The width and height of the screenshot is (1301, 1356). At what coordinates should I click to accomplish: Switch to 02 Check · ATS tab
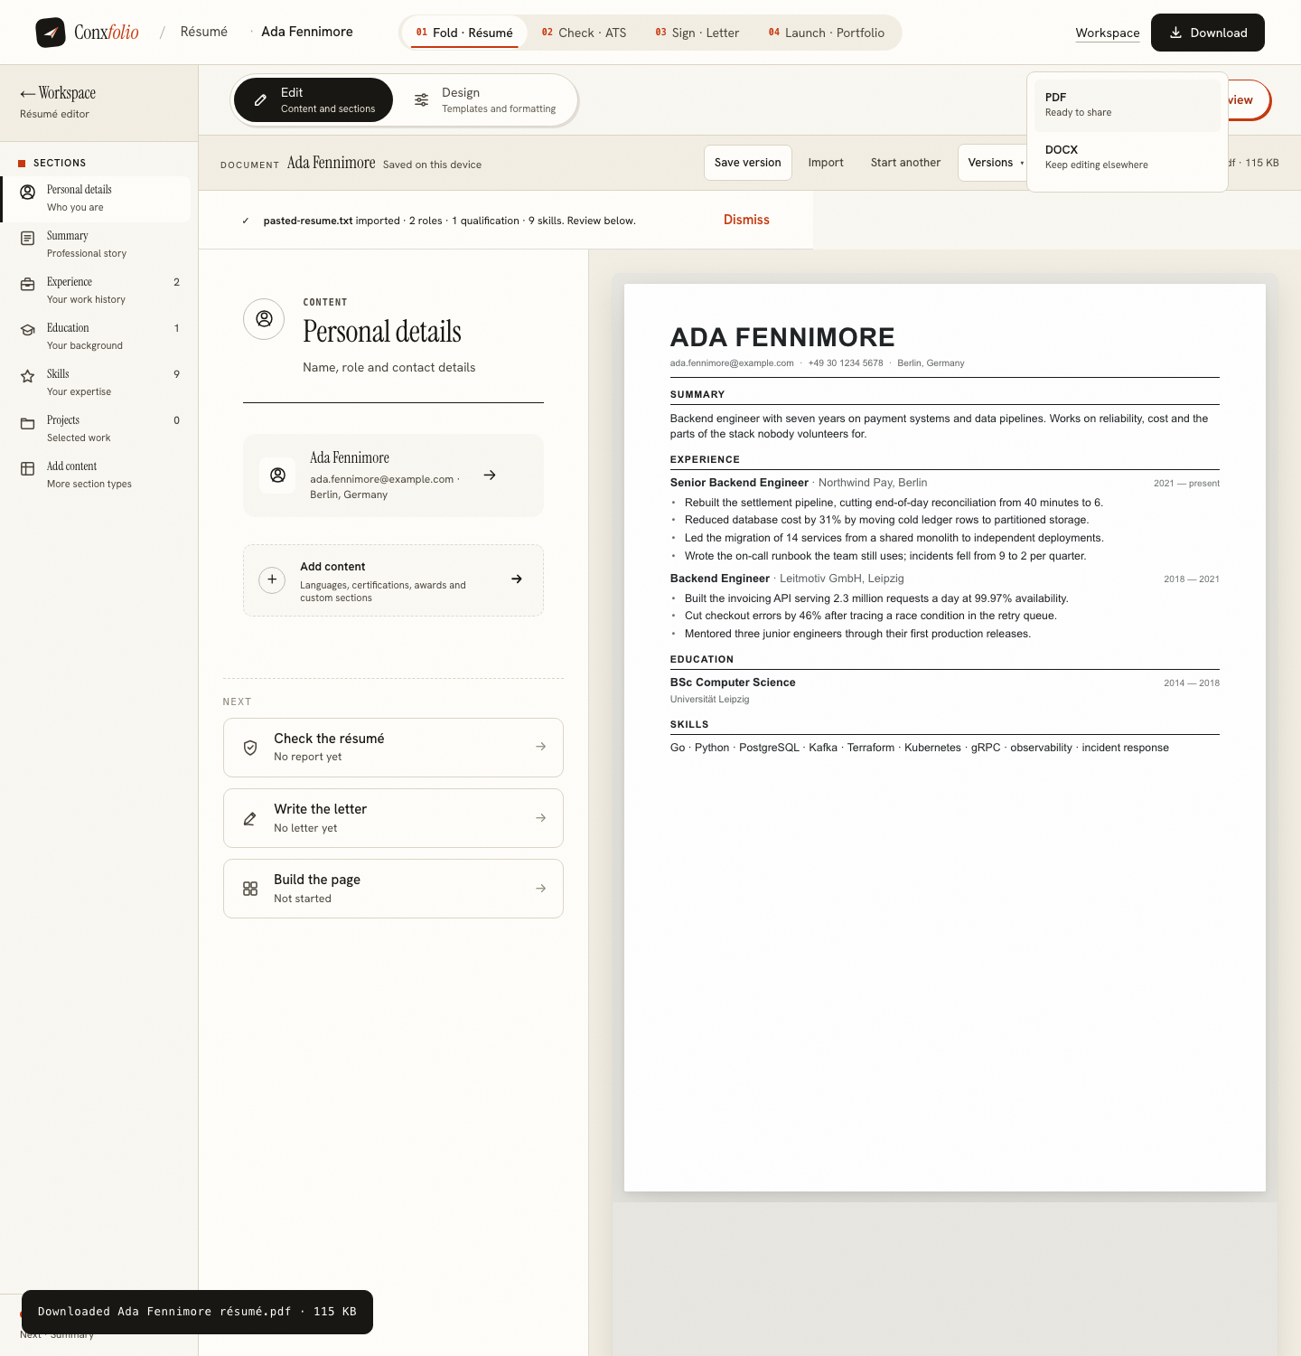[584, 33]
